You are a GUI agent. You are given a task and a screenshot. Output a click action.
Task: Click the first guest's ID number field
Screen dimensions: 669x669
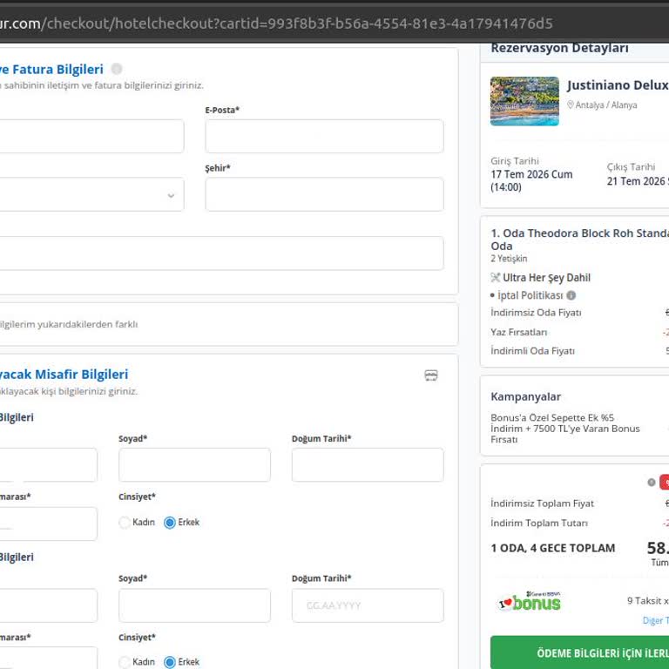click(49, 524)
